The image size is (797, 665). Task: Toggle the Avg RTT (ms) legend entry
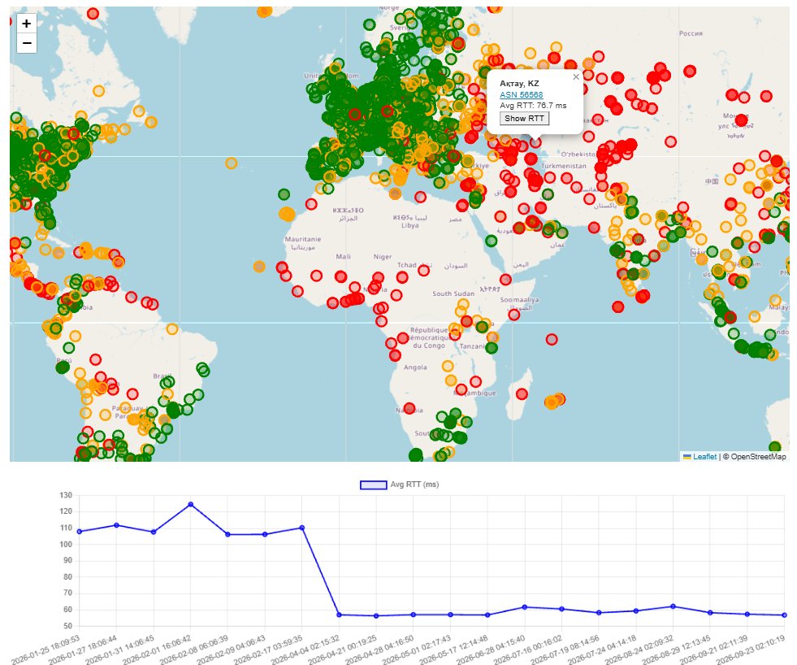[399, 485]
